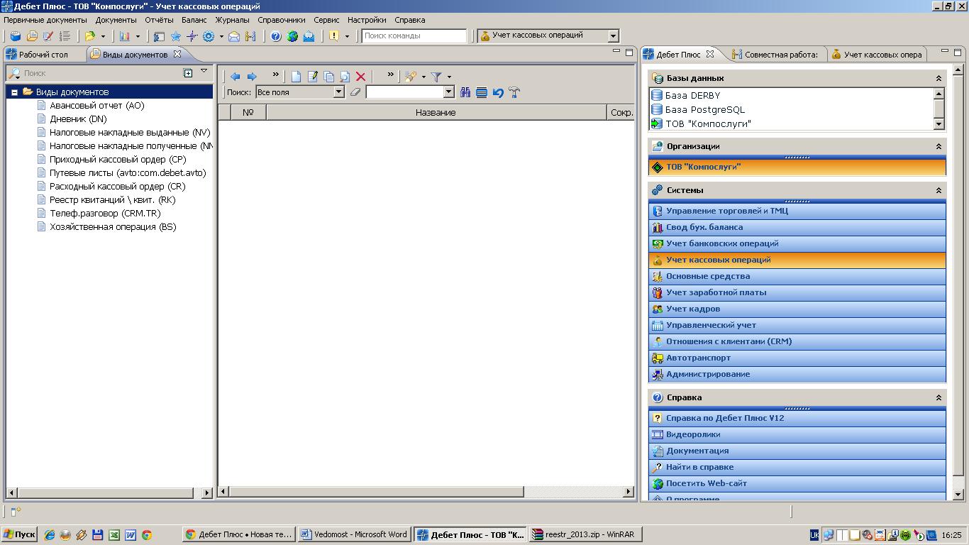Viewport: 969px width, 545px height.
Task: Click the blue undo arrow search icon
Action: (x=498, y=92)
